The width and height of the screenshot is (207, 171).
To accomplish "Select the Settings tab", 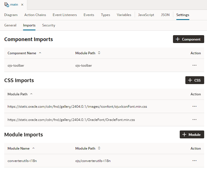I will [183, 15].
